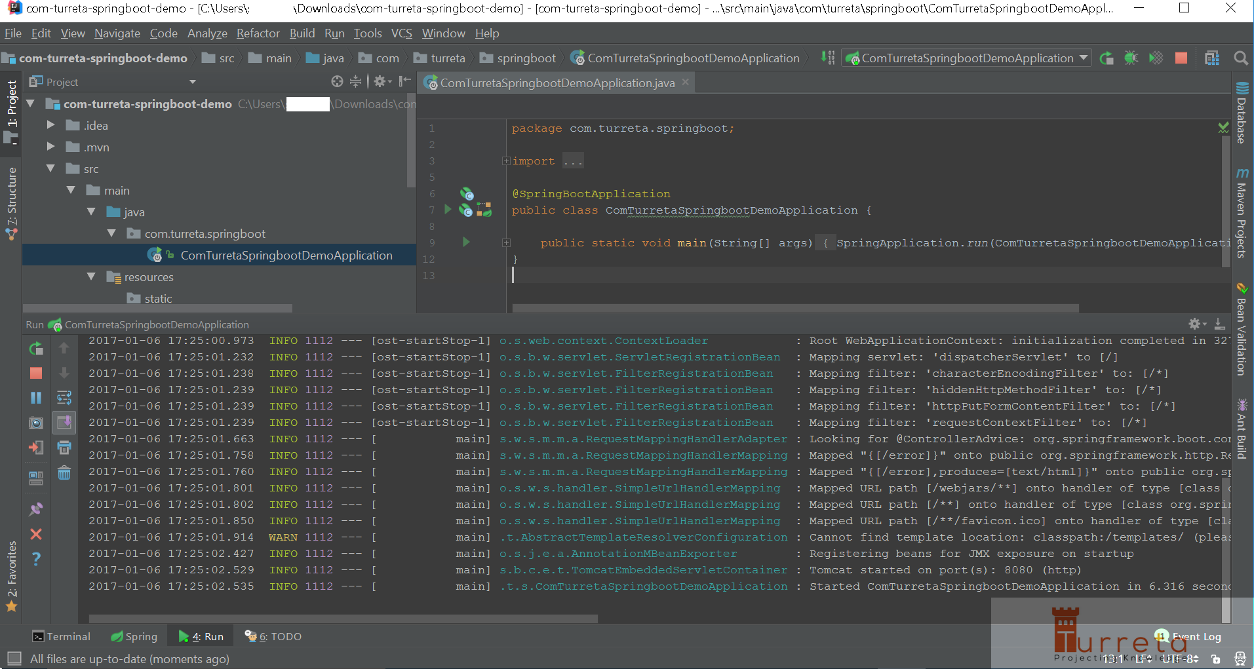Print the console output
Screen dimensions: 1254x669
pos(64,448)
